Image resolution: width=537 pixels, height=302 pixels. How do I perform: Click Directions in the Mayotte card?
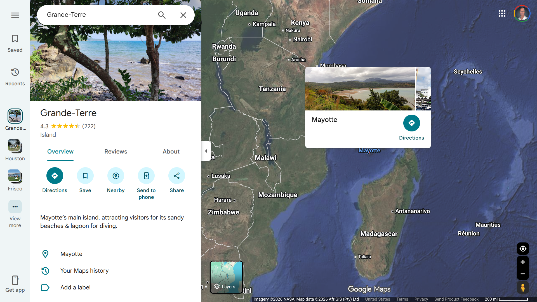[411, 123]
